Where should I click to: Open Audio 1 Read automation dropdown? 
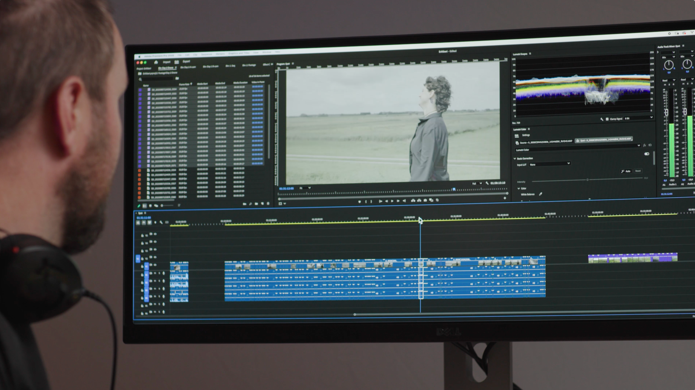pos(669,80)
